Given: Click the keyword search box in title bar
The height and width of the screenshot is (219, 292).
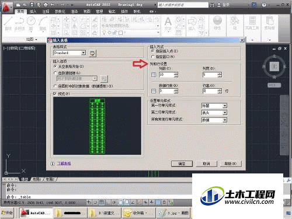Looking at the screenshot, I should 183,5.
